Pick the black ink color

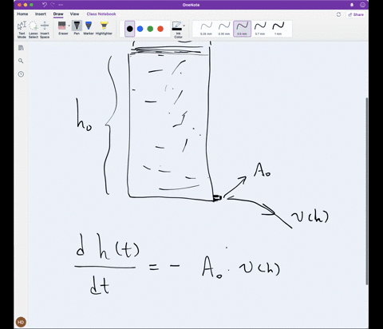click(130, 29)
